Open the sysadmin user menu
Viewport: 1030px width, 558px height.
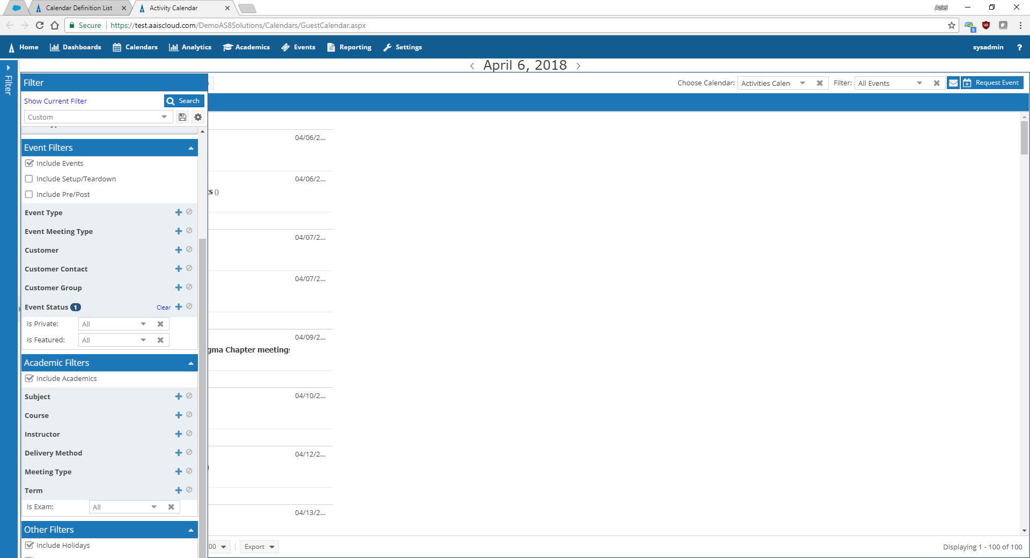(x=988, y=47)
